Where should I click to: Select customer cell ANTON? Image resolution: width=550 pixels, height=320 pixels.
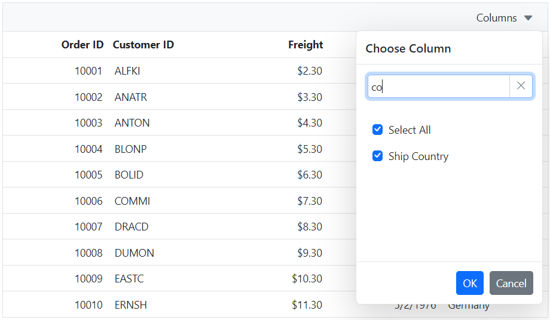132,123
